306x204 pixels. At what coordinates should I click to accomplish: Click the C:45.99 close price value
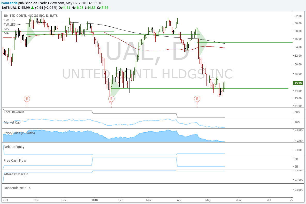pos(103,7)
